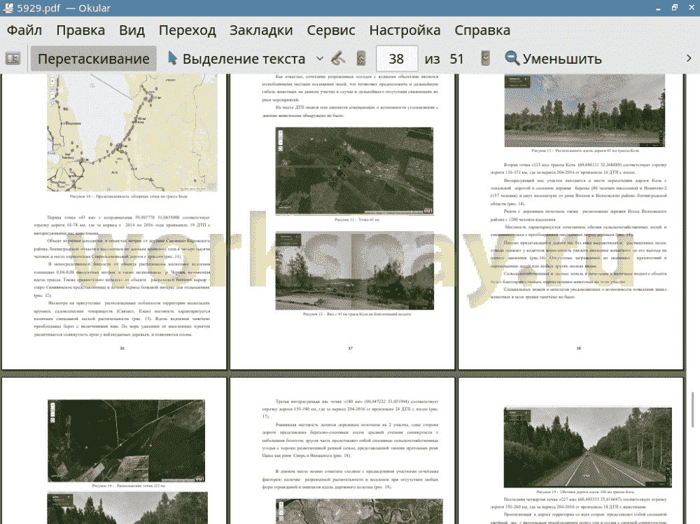Open the Закладки menu

pos(261,30)
